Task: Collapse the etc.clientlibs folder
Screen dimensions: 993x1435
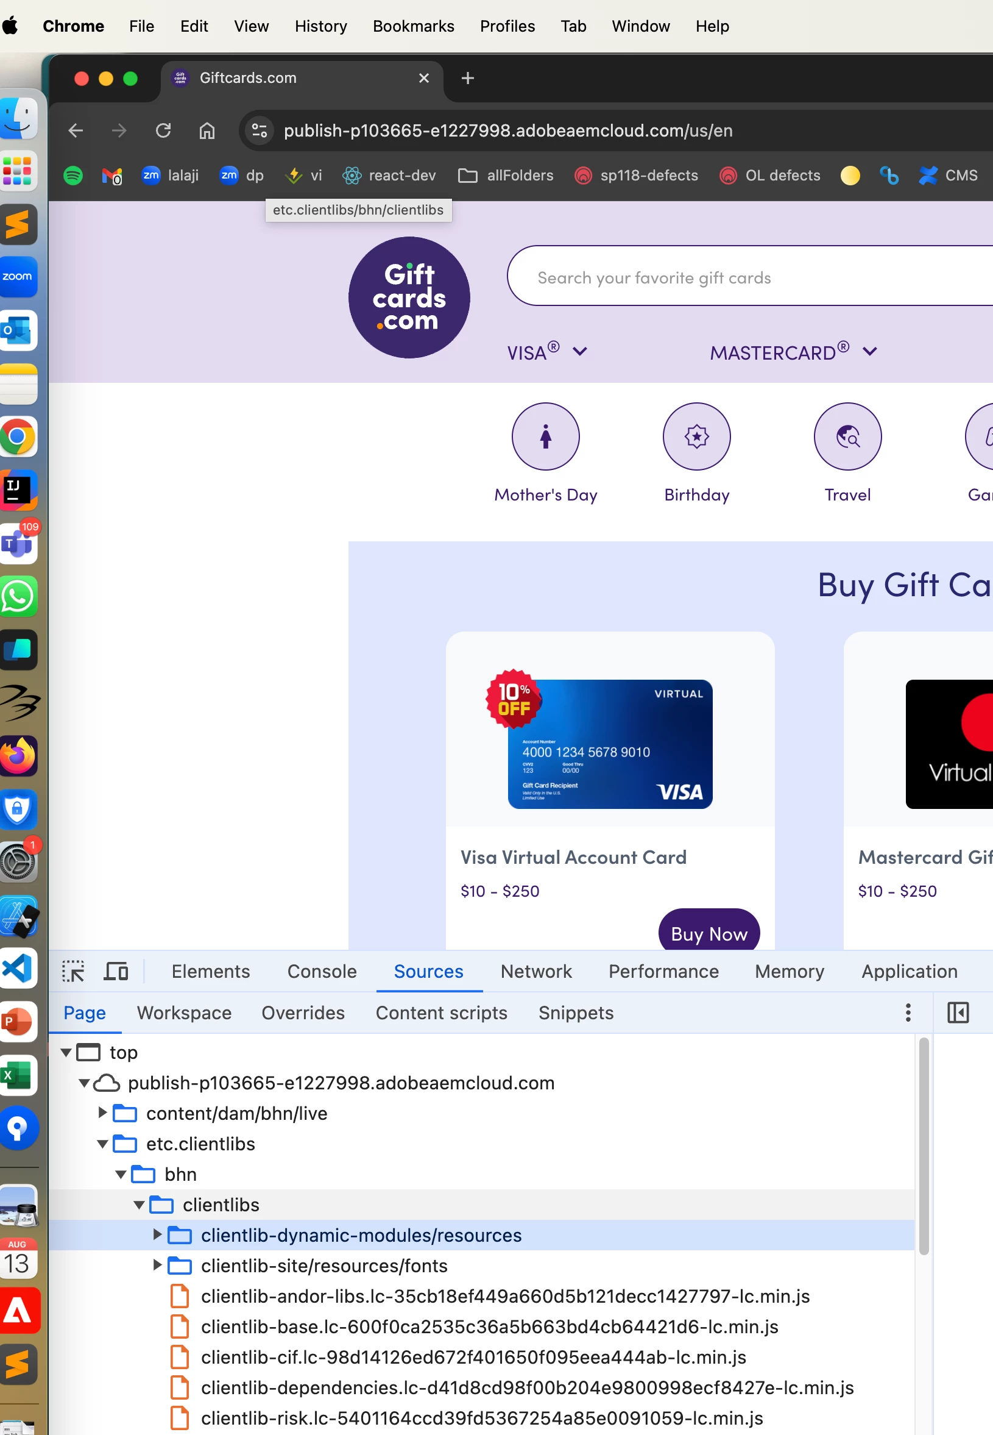Action: pyautogui.click(x=103, y=1144)
